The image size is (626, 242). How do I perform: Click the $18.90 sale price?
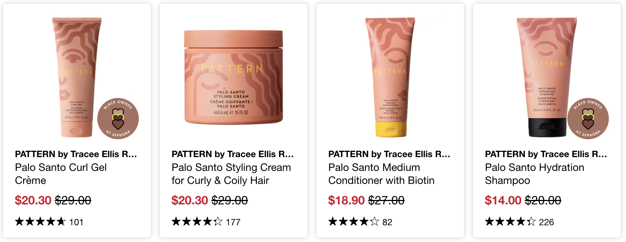pyautogui.click(x=346, y=200)
